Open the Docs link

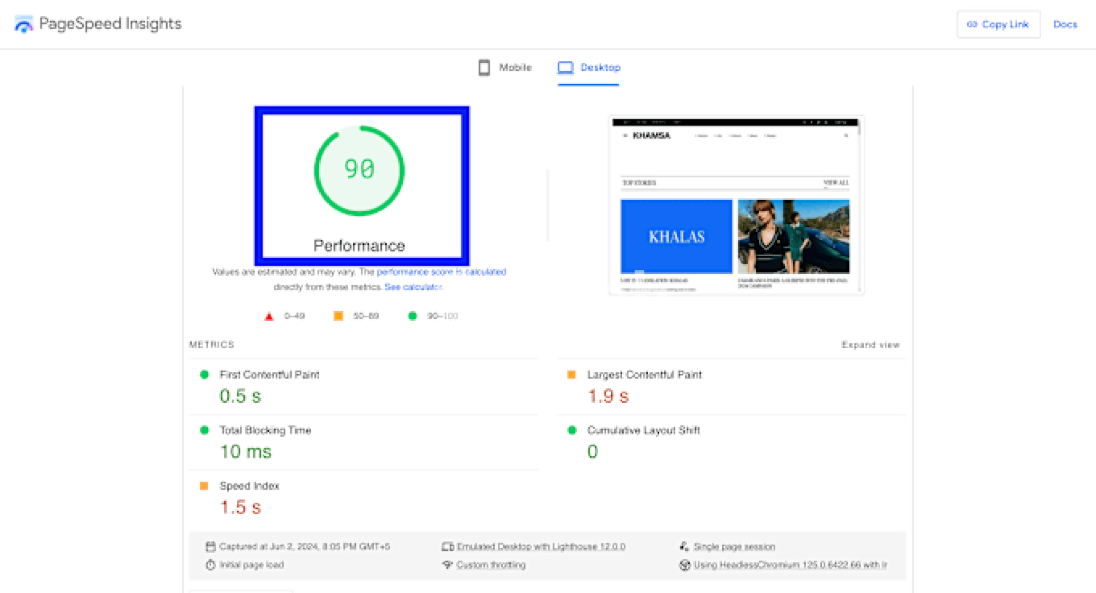[x=1065, y=25]
